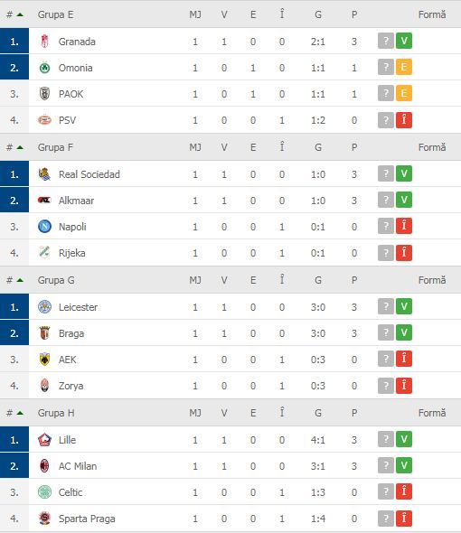This screenshot has width=461, height=533.
Task: Open the Braga team link
Action: (71, 333)
